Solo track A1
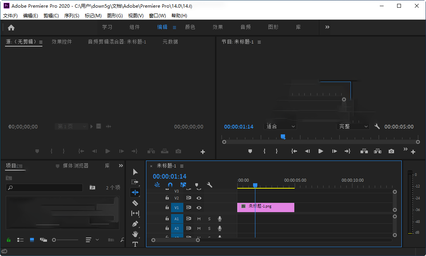This screenshot has height=256, width=426. [209, 219]
